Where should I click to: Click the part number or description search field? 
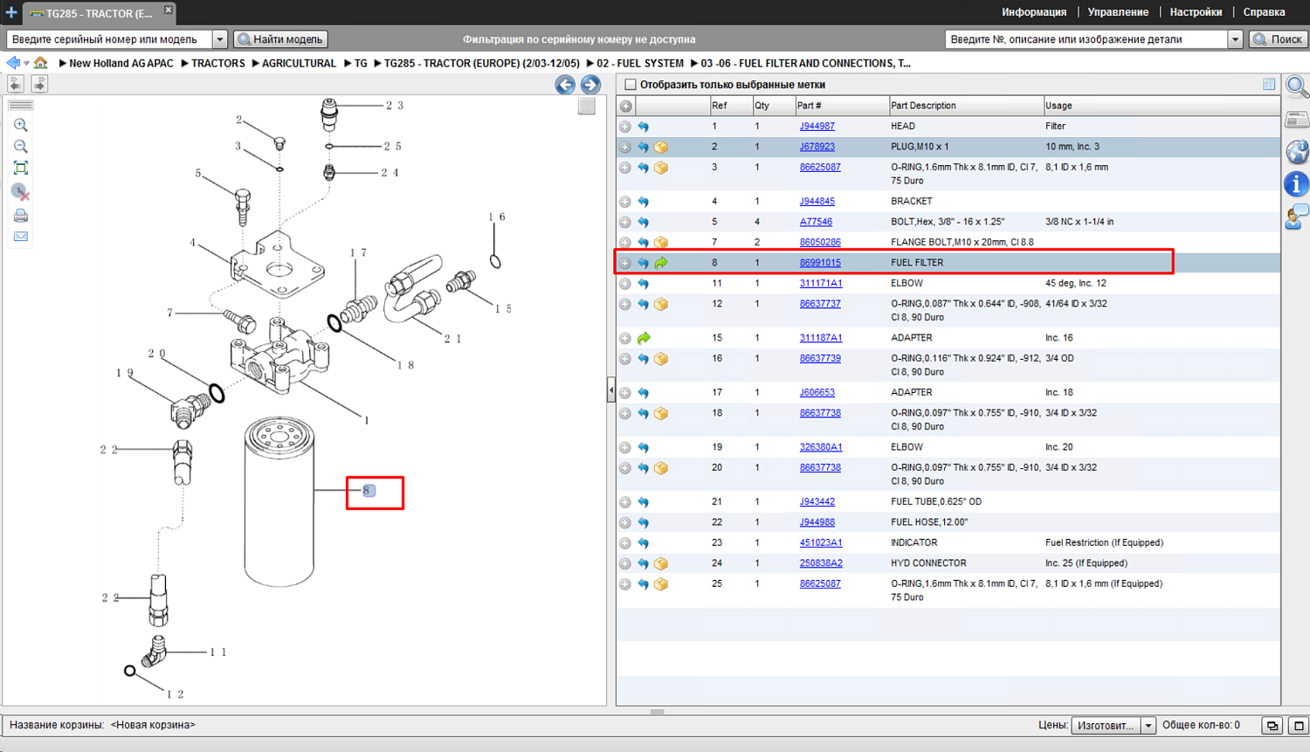click(1086, 39)
